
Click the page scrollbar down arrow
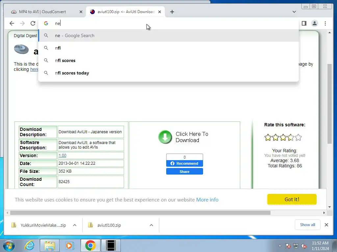(x=329, y=207)
